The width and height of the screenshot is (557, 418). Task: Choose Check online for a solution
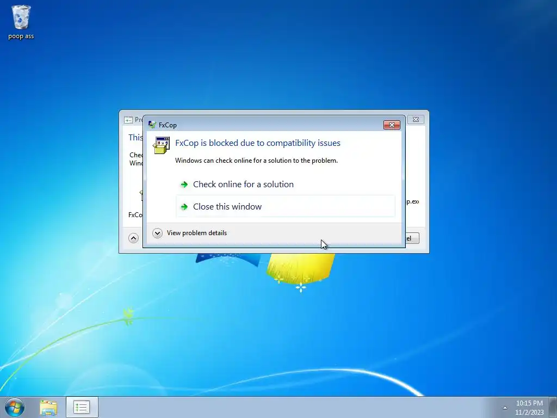pos(285,184)
